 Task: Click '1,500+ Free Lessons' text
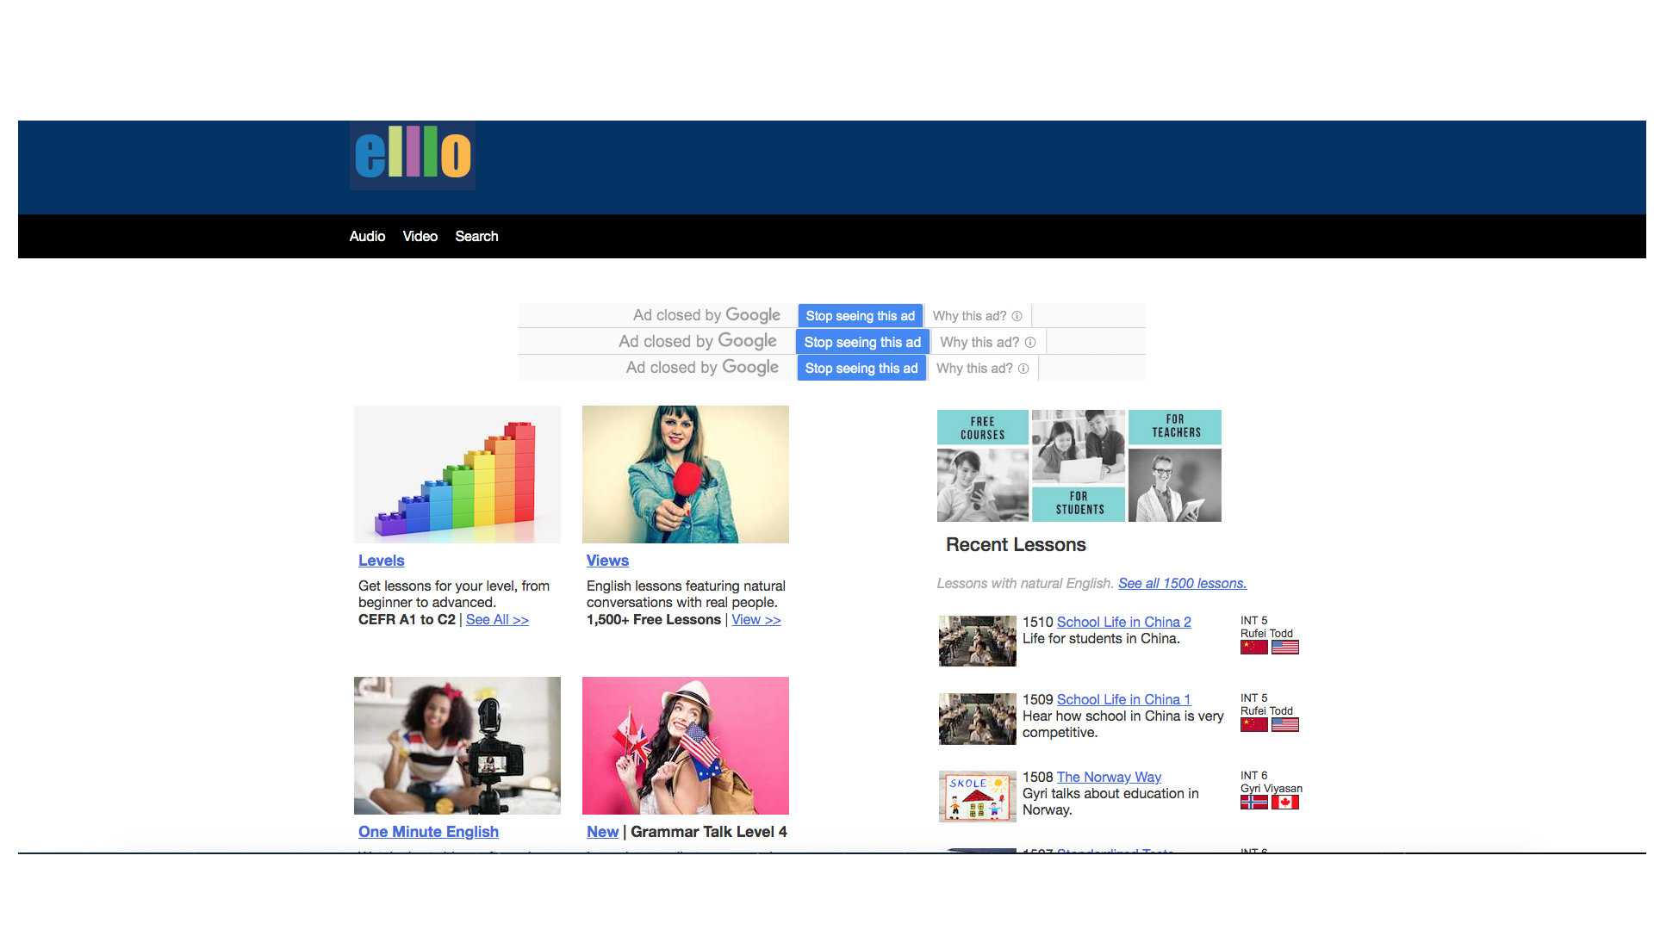coord(654,620)
